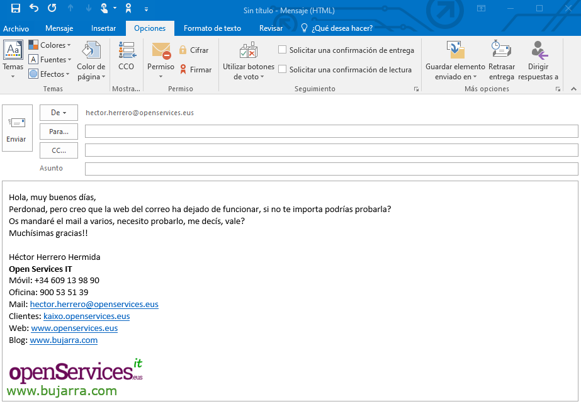Image resolution: width=581 pixels, height=404 pixels.
Task: Switch to the Mensaje tab
Action: (59, 28)
